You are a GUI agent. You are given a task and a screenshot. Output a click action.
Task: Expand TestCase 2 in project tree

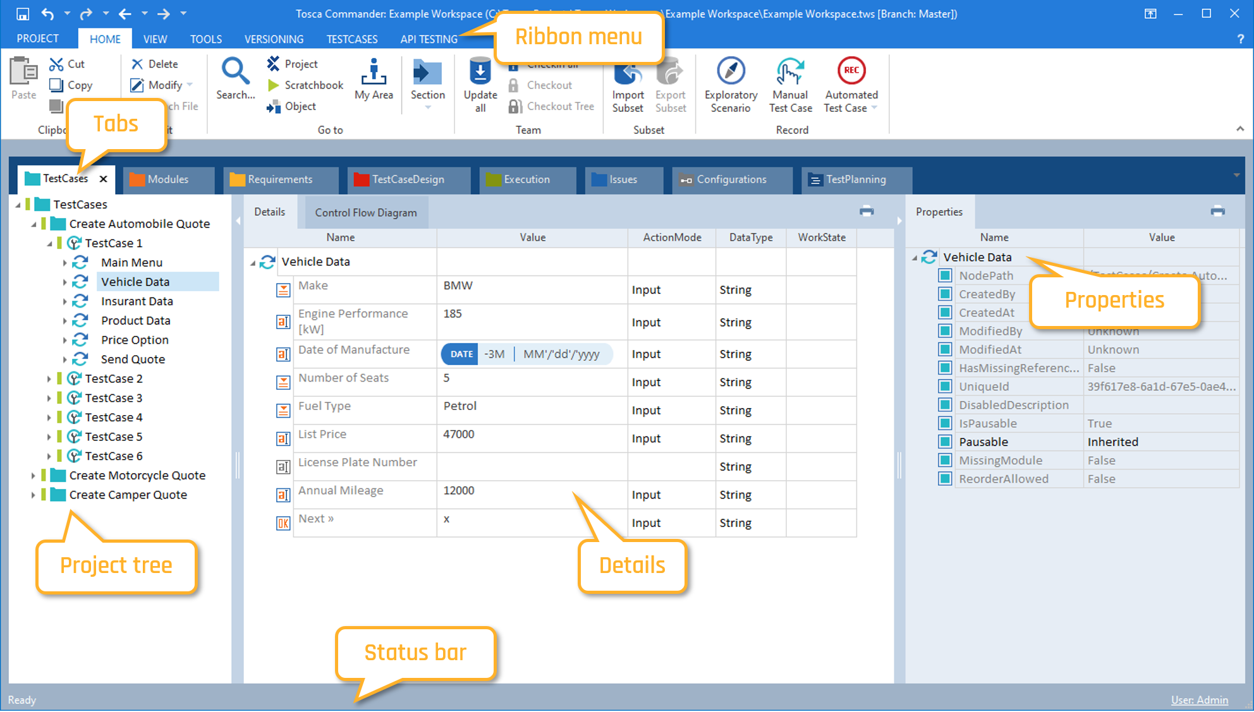point(49,378)
